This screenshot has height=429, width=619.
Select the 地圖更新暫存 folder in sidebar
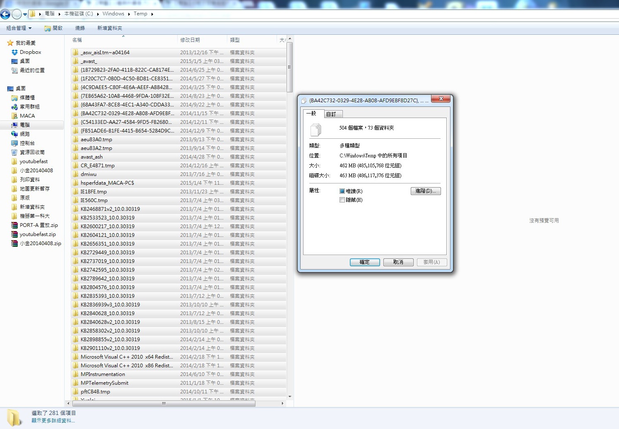(35, 189)
